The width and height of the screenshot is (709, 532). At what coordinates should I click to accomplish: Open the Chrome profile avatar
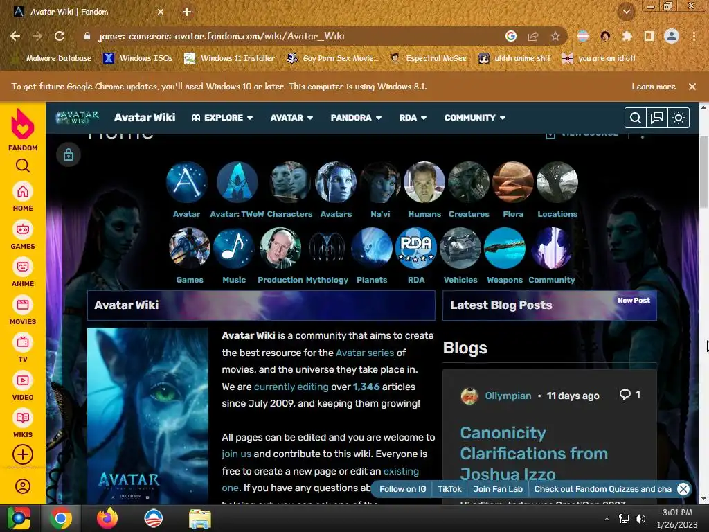pyautogui.click(x=672, y=36)
